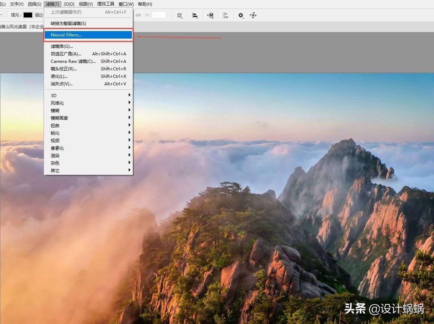
Task: Open the 液化(L) filter
Action: click(x=59, y=76)
